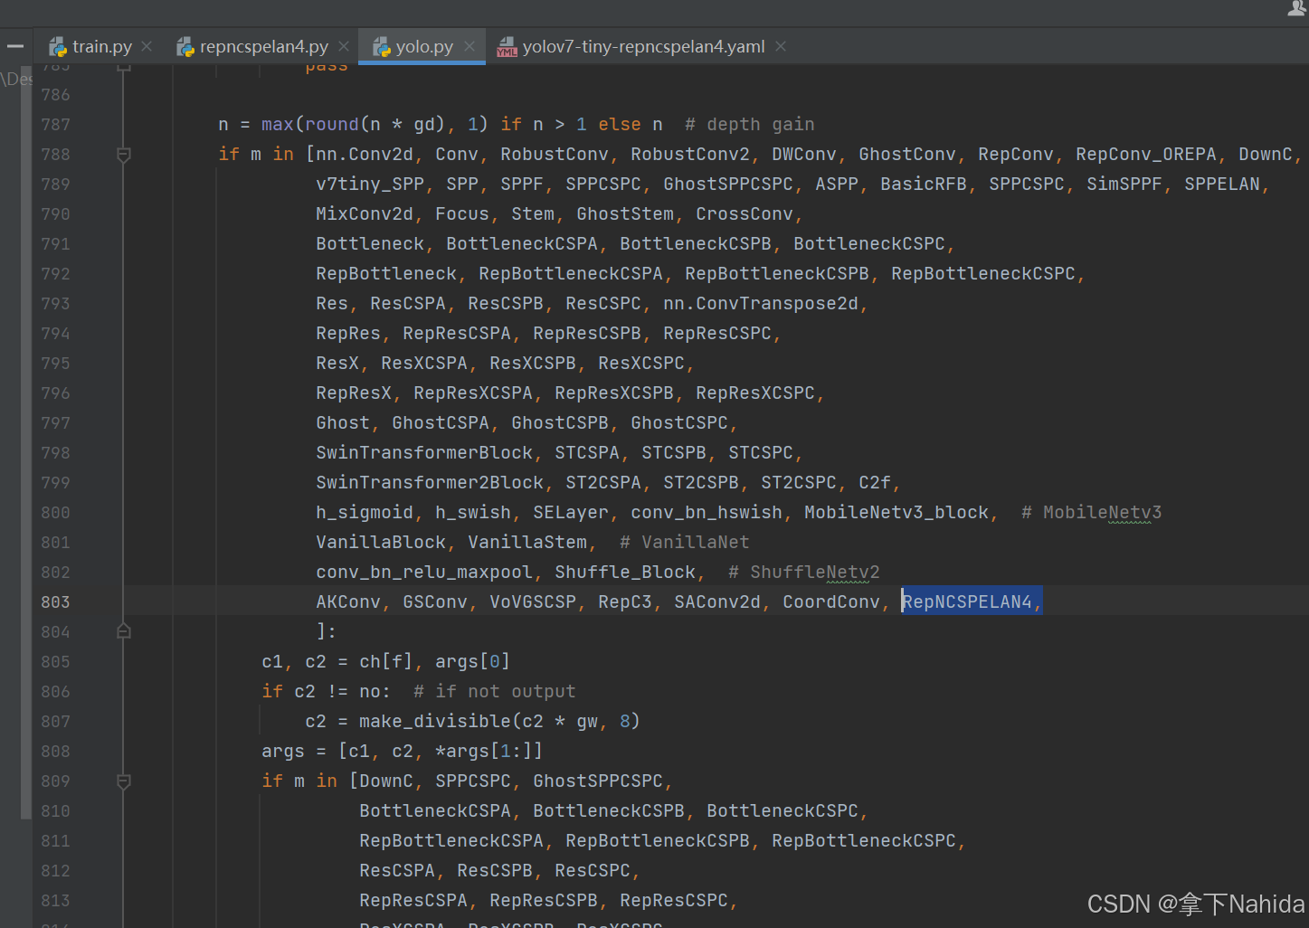Click Shuffle_Block on line 802
1309x928 pixels.
625,573
